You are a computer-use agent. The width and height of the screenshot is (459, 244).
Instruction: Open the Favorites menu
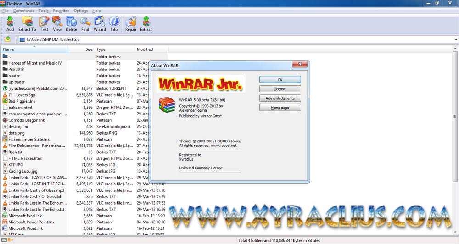pos(61,11)
